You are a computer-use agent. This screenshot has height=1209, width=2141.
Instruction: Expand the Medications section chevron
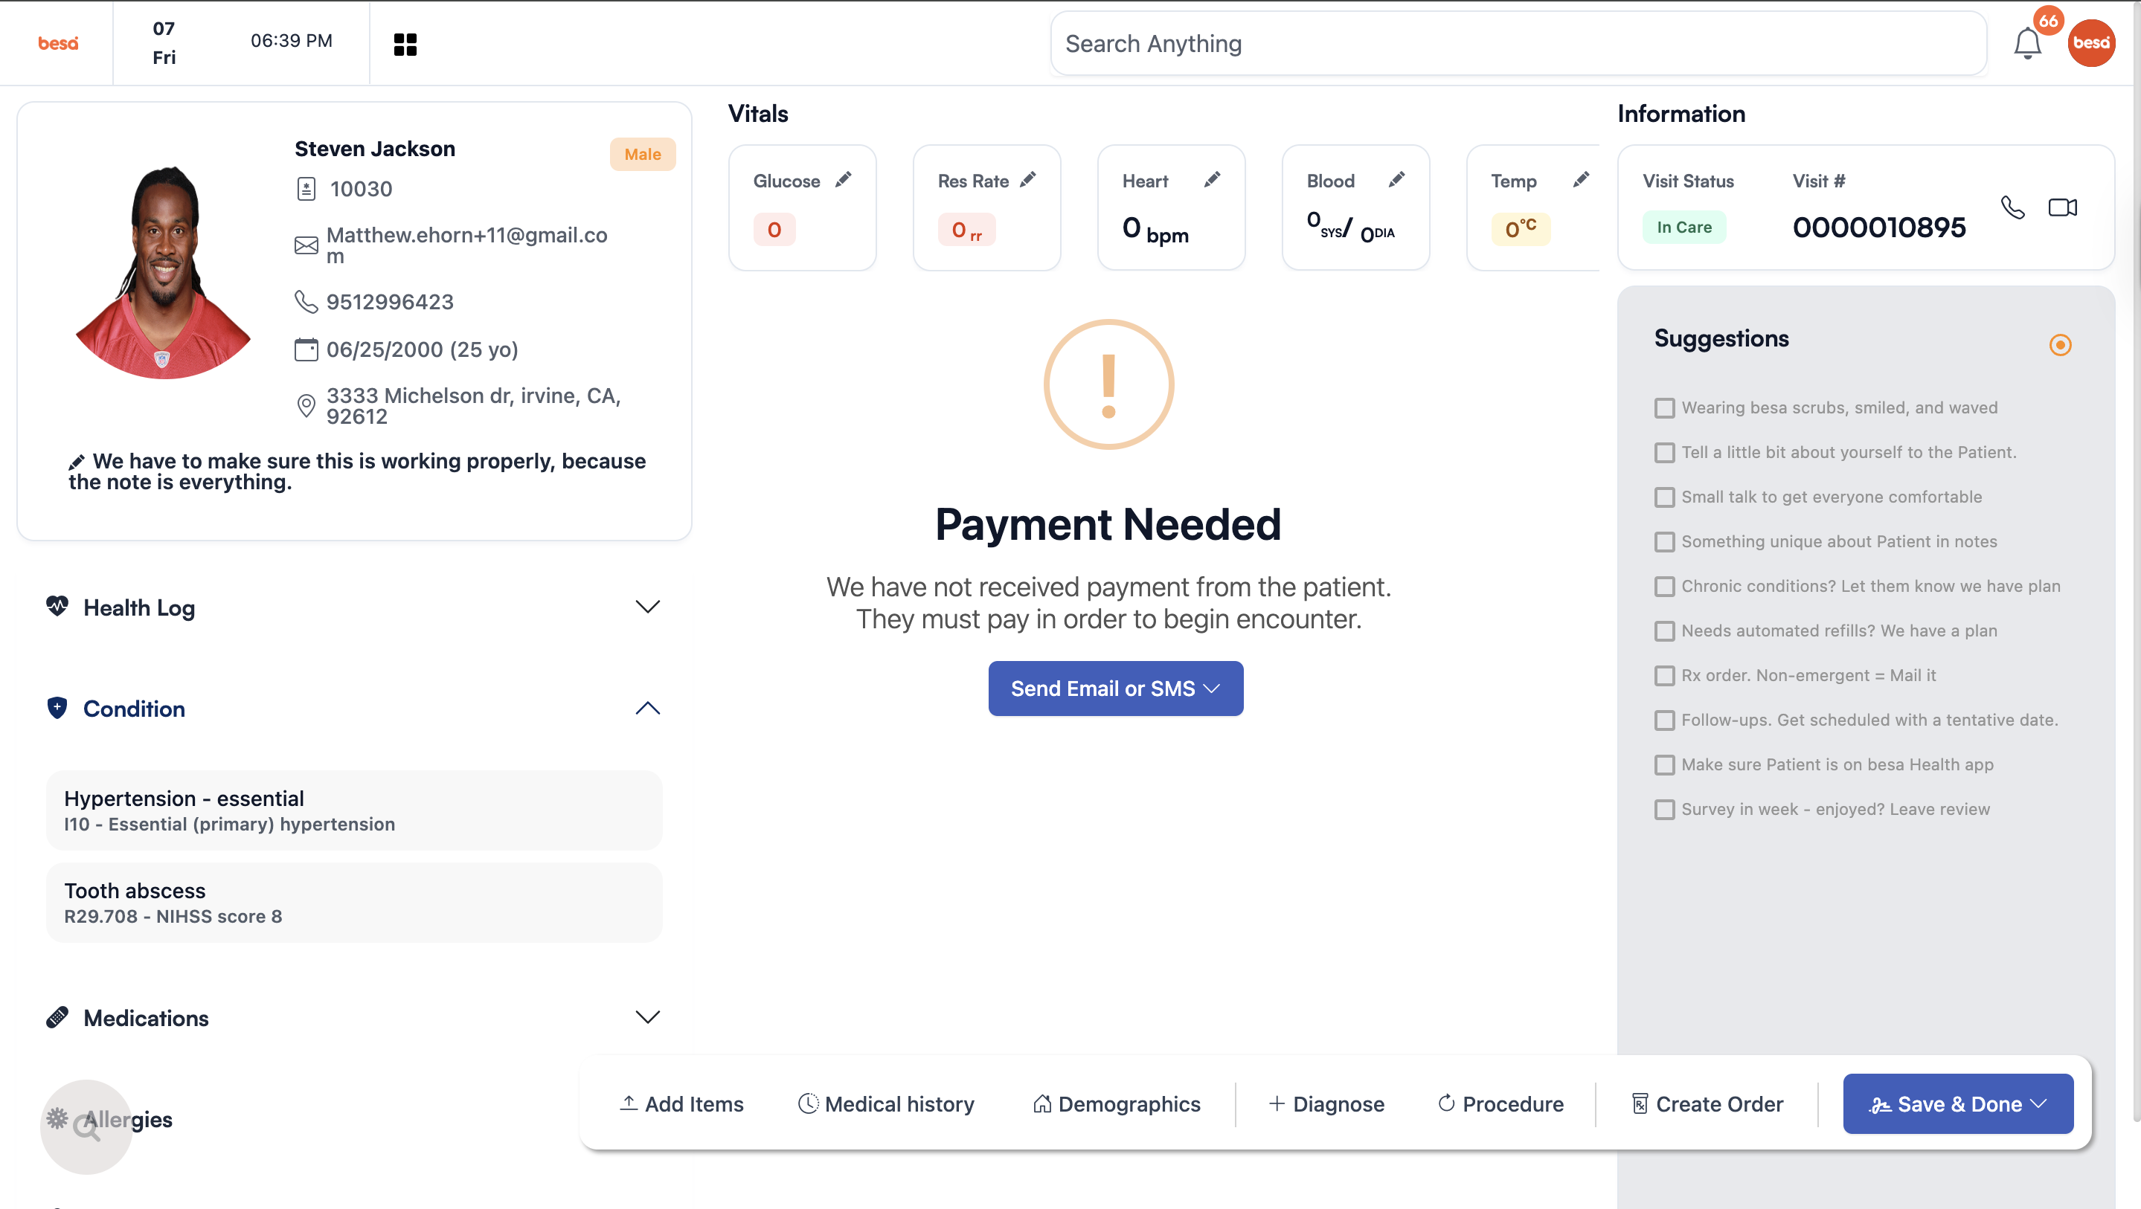point(647,1017)
